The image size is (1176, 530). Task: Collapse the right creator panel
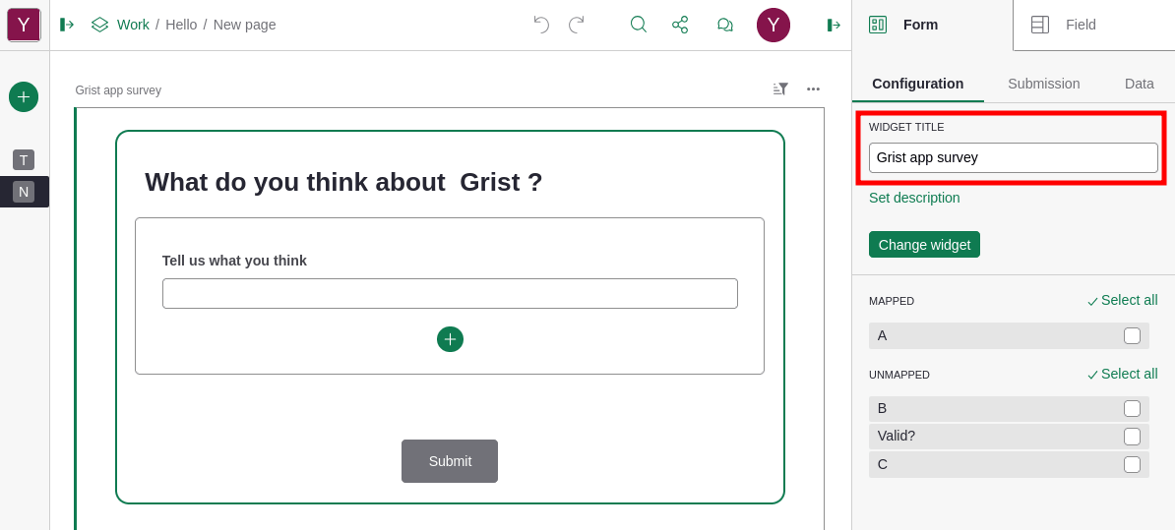coord(834,25)
